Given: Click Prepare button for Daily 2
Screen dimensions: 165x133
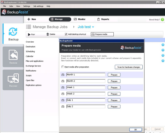Looking at the screenshot, I should (x=114, y=107).
